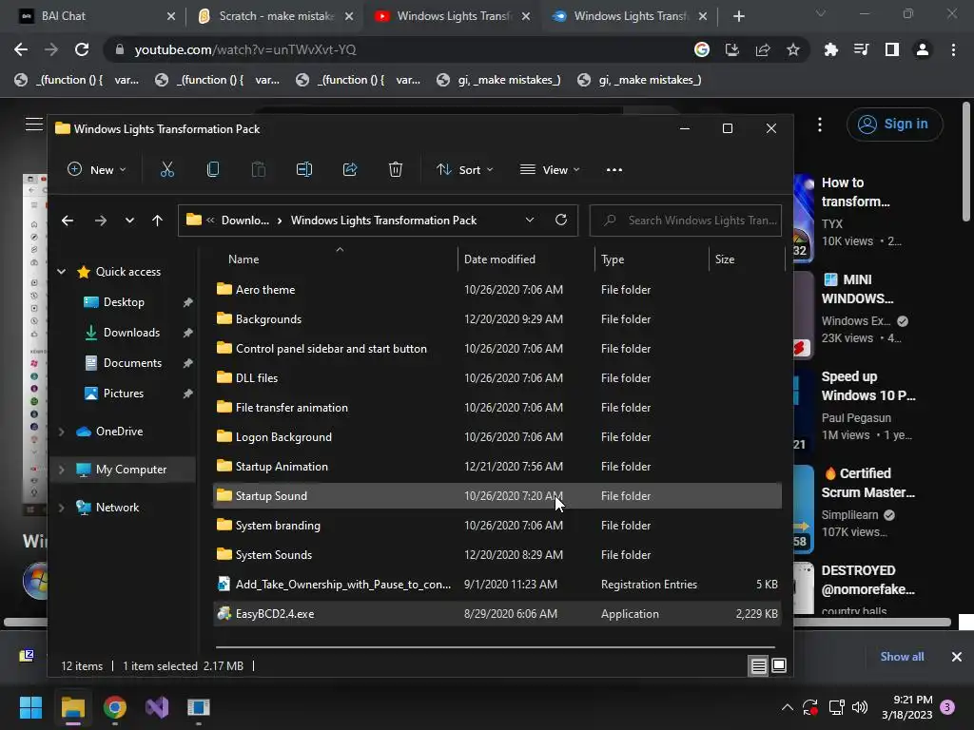
Task: Bookmark this page with the star icon
Action: [792, 49]
